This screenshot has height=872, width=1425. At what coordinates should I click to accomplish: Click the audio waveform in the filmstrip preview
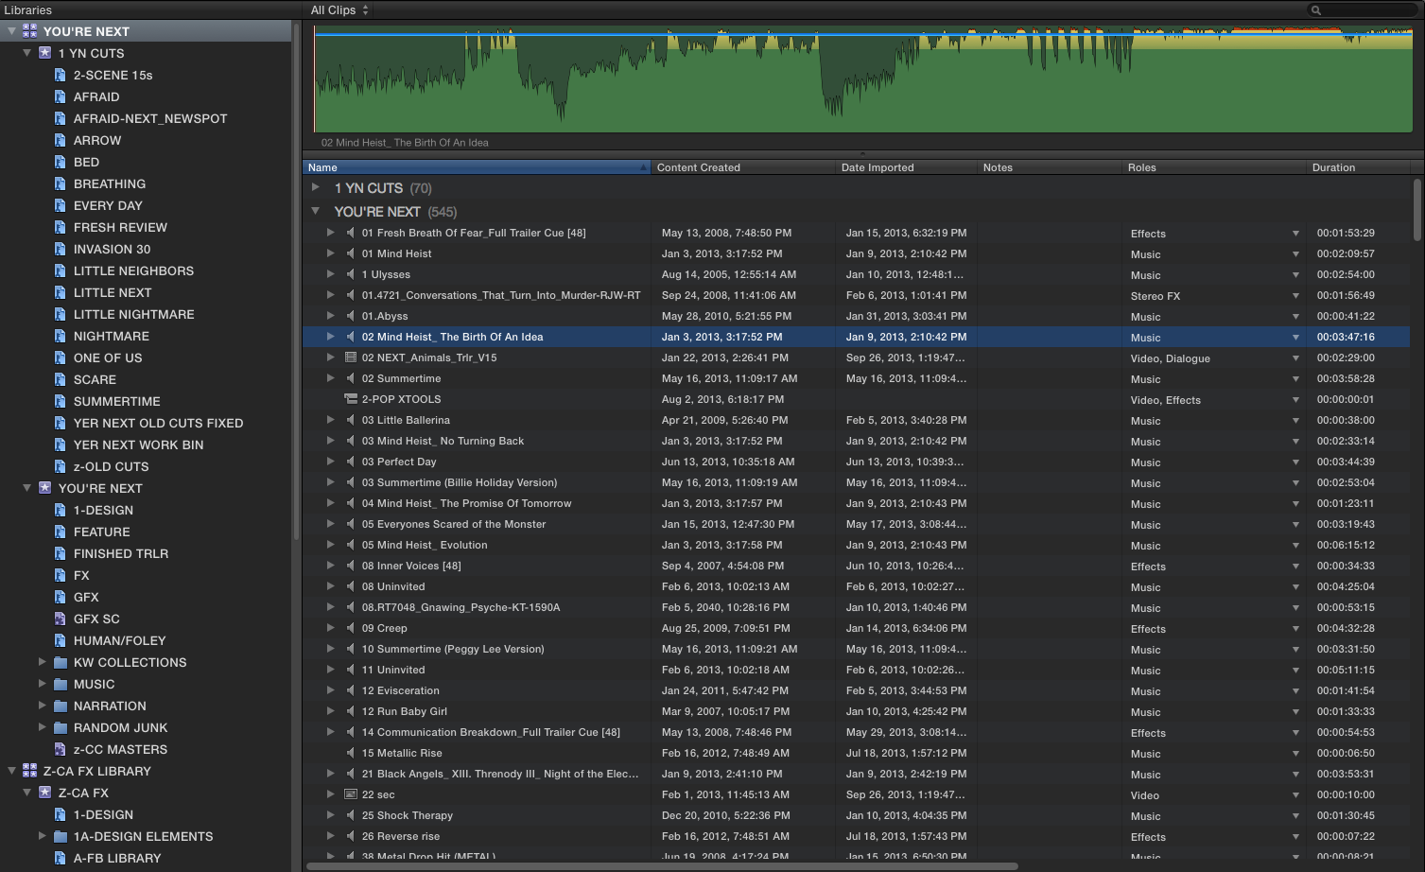pyautogui.click(x=862, y=83)
